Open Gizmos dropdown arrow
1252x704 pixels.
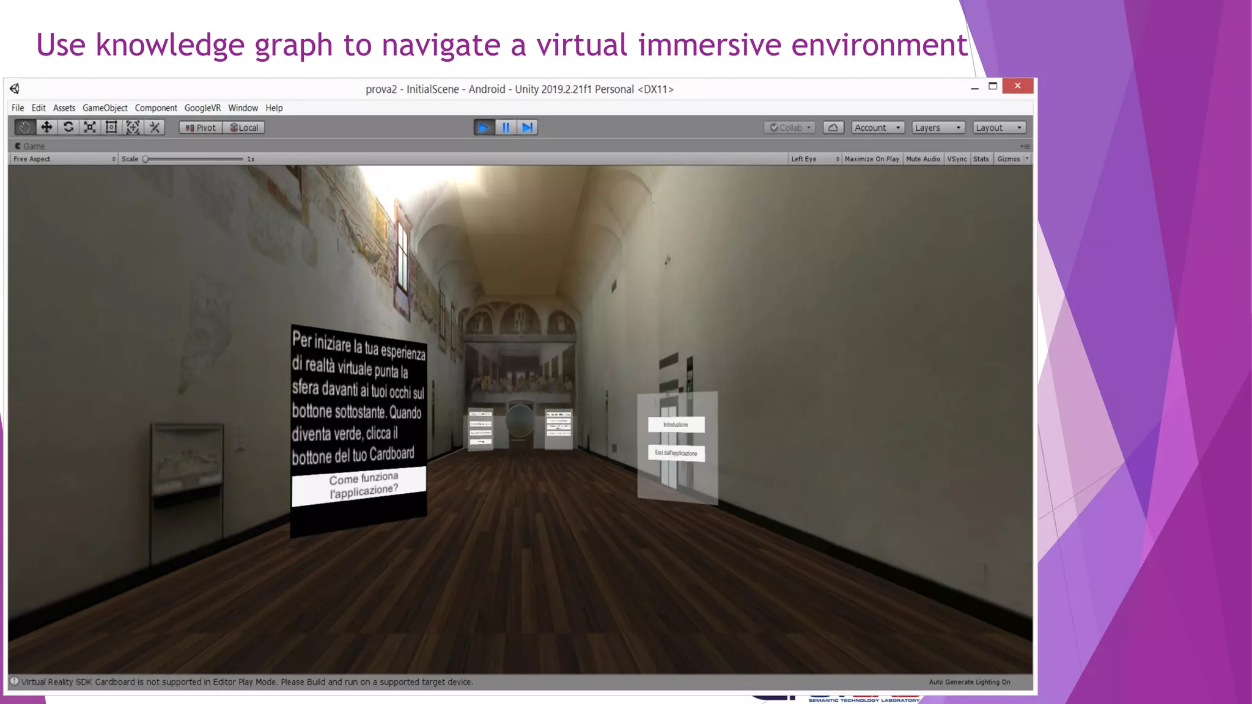(1027, 159)
